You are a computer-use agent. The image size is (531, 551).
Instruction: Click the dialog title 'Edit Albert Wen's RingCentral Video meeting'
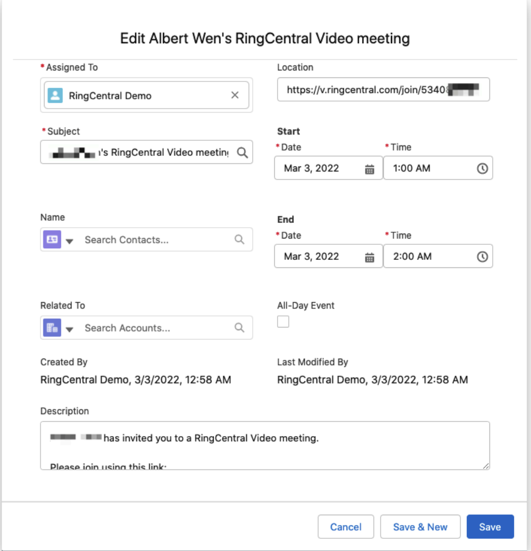click(265, 38)
